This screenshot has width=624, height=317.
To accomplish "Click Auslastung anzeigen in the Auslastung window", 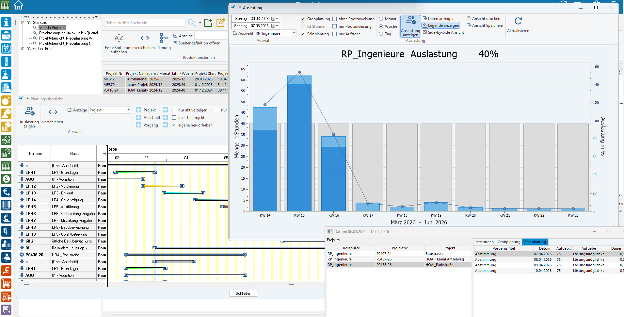I will (410, 26).
